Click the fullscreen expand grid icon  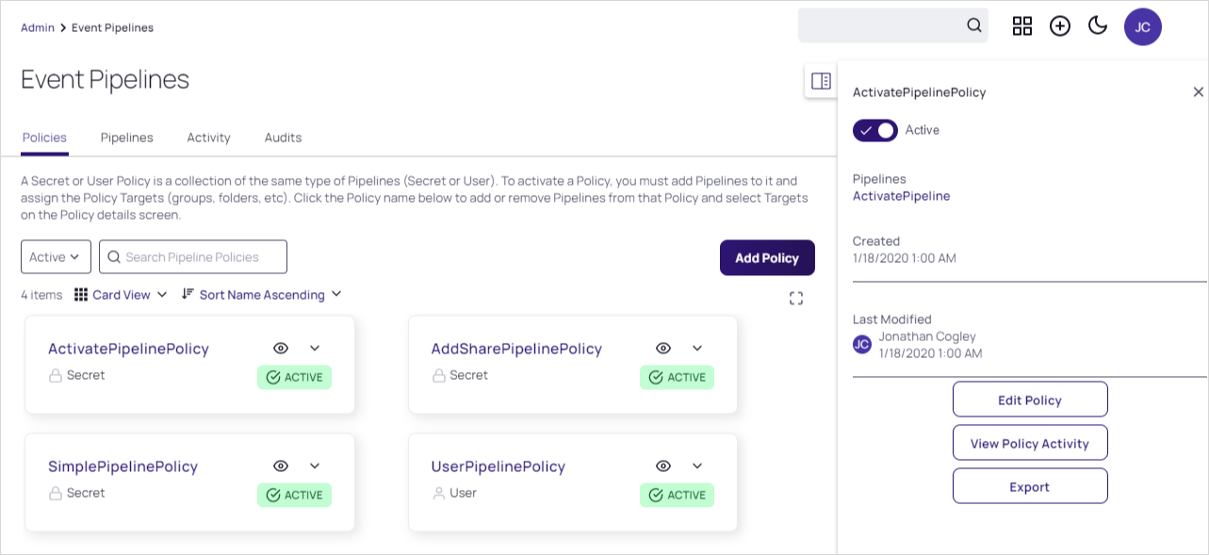coord(796,299)
